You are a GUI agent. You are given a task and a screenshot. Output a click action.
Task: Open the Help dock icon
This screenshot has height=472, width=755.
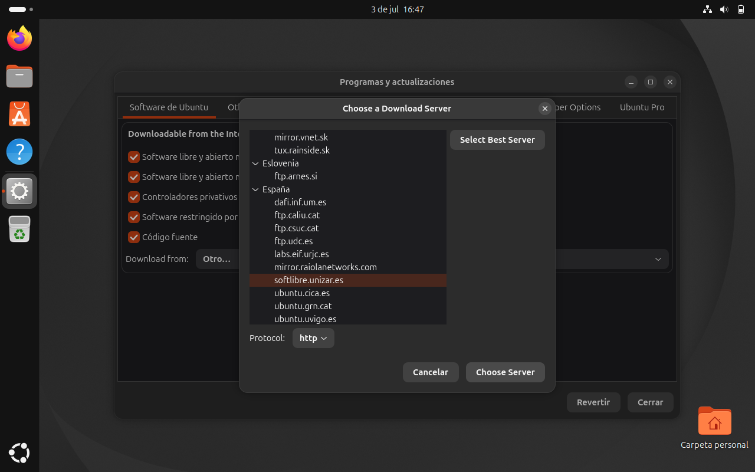[19, 152]
